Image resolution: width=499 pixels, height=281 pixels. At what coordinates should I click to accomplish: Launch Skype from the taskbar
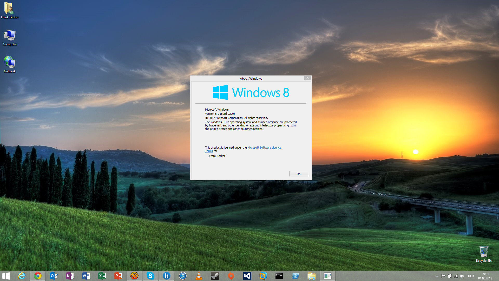[x=150, y=276]
